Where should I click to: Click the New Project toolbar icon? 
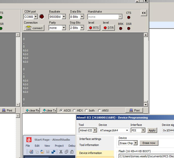[31, 152]
